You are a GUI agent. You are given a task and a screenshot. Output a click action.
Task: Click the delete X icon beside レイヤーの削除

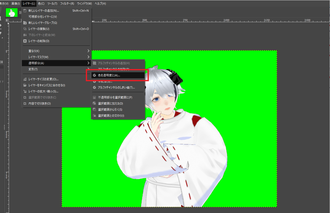point(25,41)
